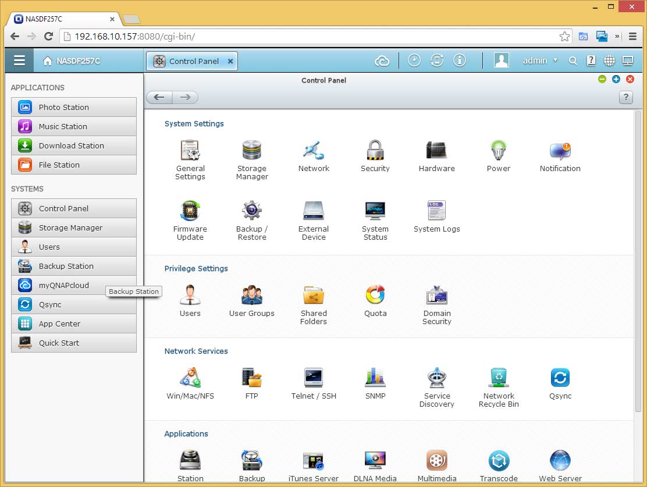Launch Download Station from sidebar

[74, 145]
